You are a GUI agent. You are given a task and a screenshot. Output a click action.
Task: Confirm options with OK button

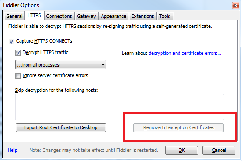[x=182, y=150]
